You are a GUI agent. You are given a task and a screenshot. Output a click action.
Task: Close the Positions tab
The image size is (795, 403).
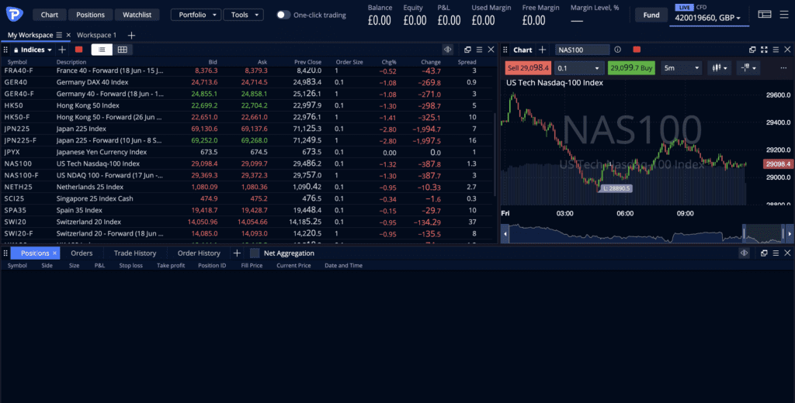pyautogui.click(x=55, y=253)
